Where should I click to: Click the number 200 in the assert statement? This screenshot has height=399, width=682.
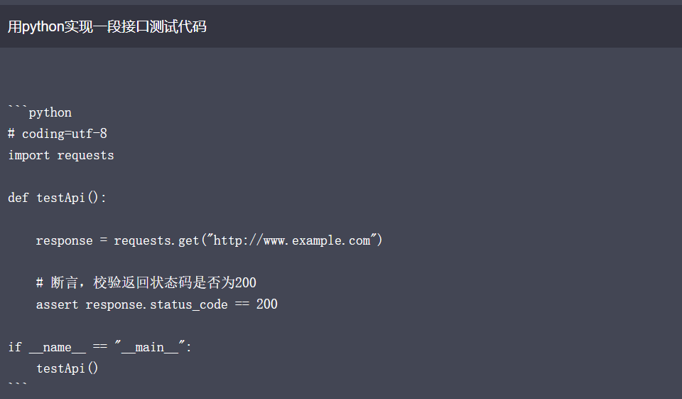point(266,304)
